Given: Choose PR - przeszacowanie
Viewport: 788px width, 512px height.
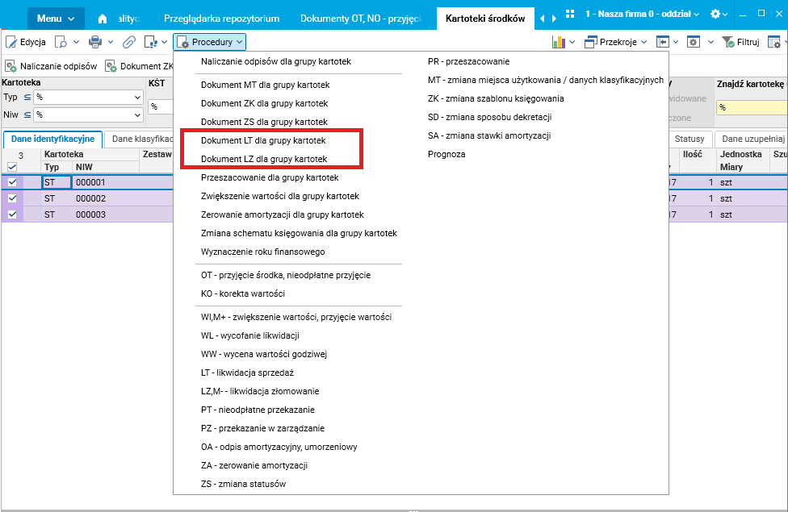Looking at the screenshot, I should coord(468,62).
